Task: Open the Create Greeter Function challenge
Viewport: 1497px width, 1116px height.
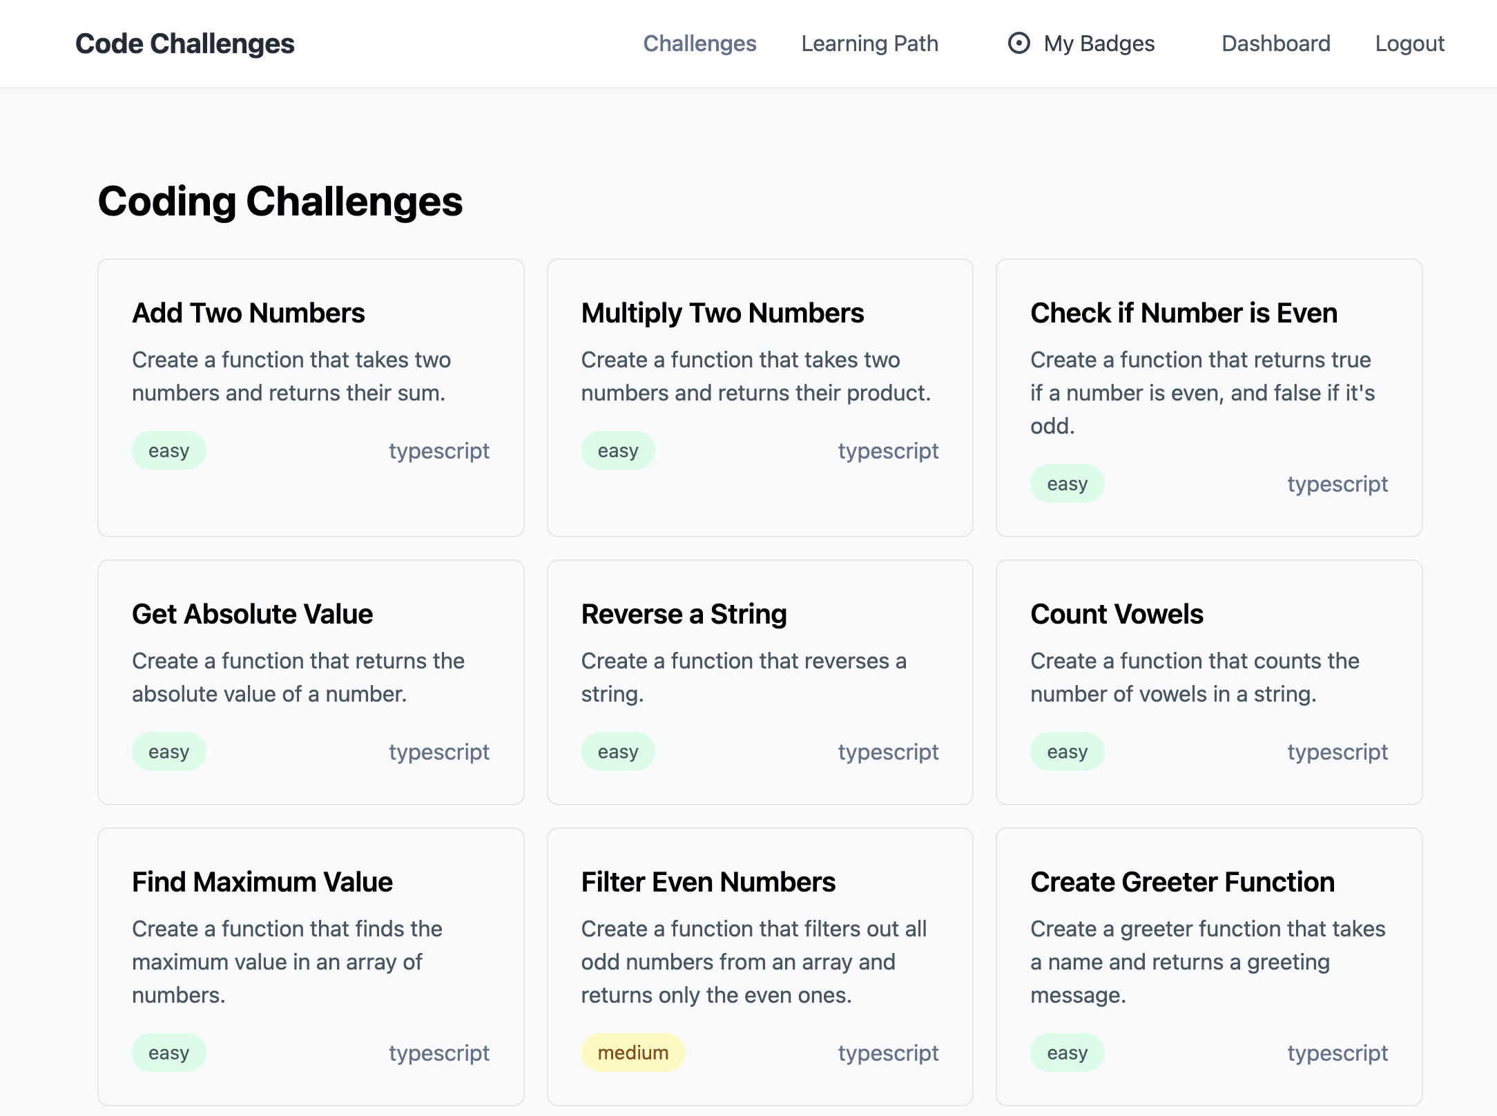Action: coord(1209,967)
